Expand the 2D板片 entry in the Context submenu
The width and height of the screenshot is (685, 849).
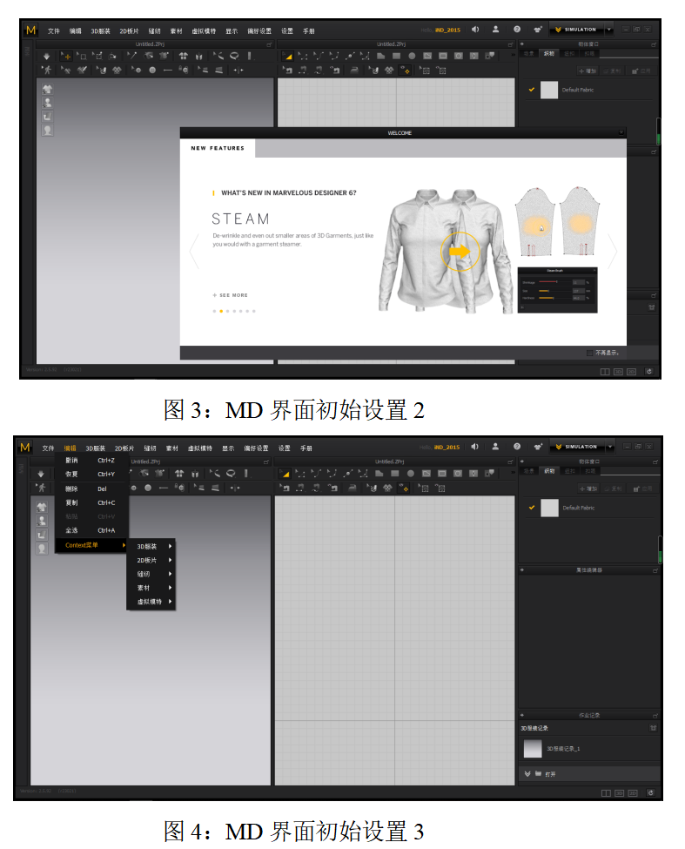[x=151, y=560]
